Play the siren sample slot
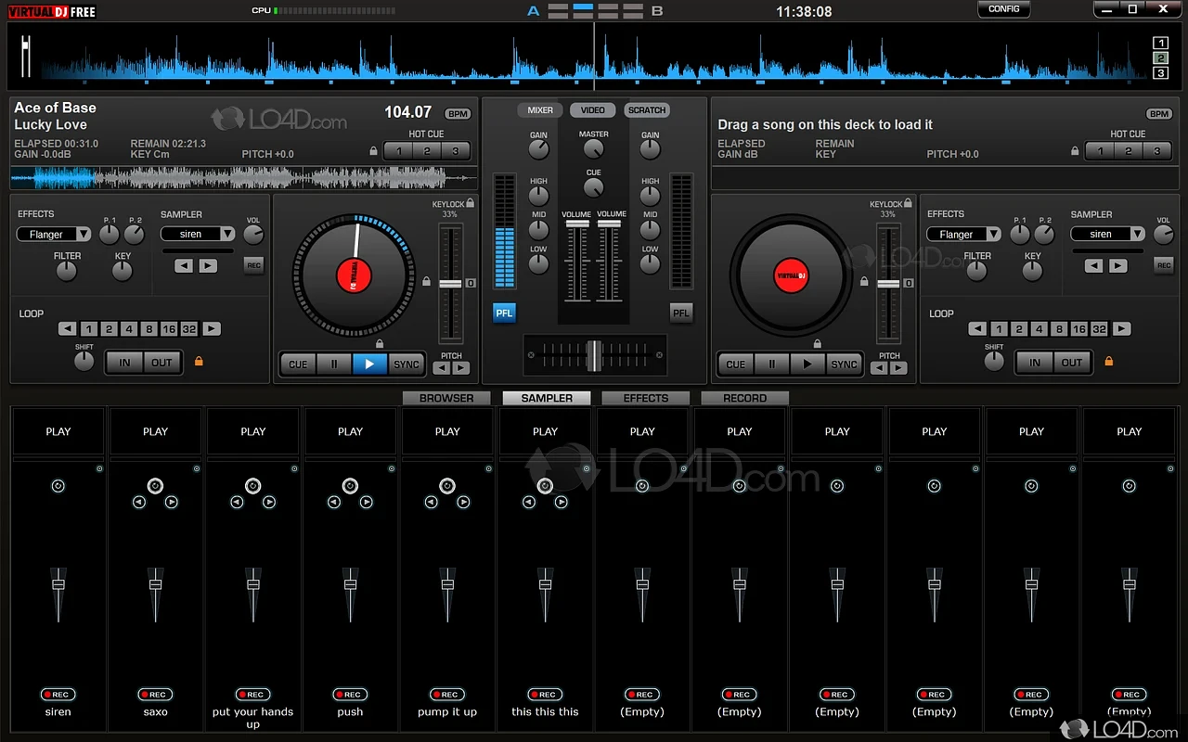Image resolution: width=1188 pixels, height=742 pixels. coord(58,431)
